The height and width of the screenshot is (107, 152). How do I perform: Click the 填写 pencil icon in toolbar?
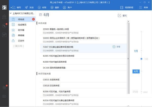tap(14, 7)
